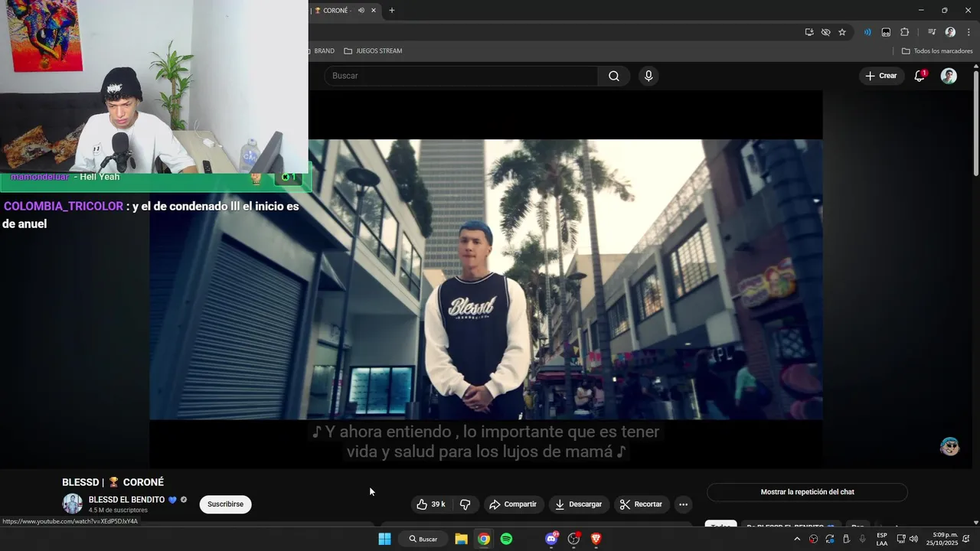Click the crossed-eye tracking protection icon
This screenshot has height=551, width=980.
[x=825, y=32]
